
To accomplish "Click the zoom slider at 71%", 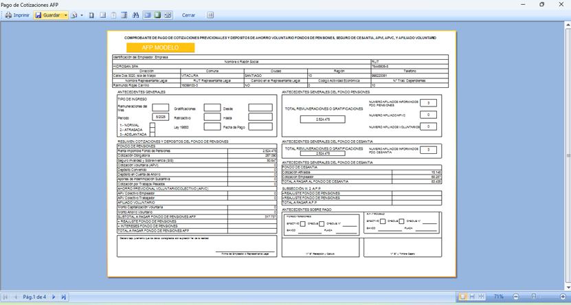I will (x=534, y=297).
